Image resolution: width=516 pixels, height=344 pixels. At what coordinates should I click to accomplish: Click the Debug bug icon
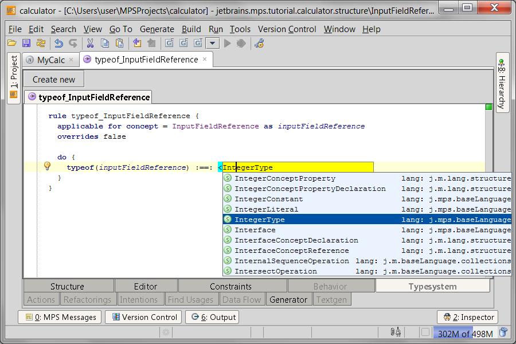tap(241, 43)
